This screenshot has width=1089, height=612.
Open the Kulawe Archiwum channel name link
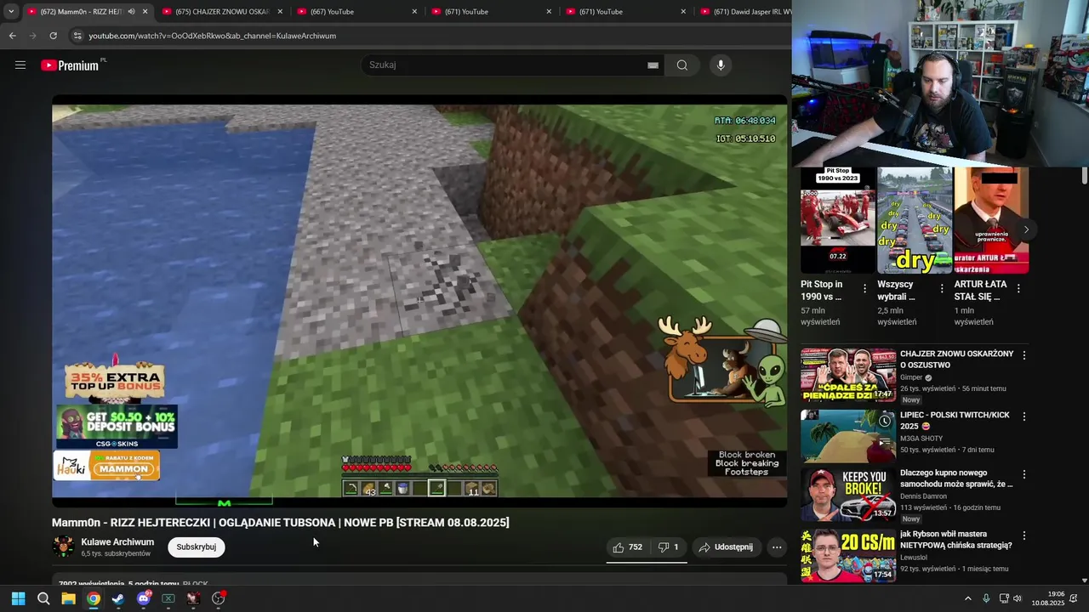[x=117, y=542]
